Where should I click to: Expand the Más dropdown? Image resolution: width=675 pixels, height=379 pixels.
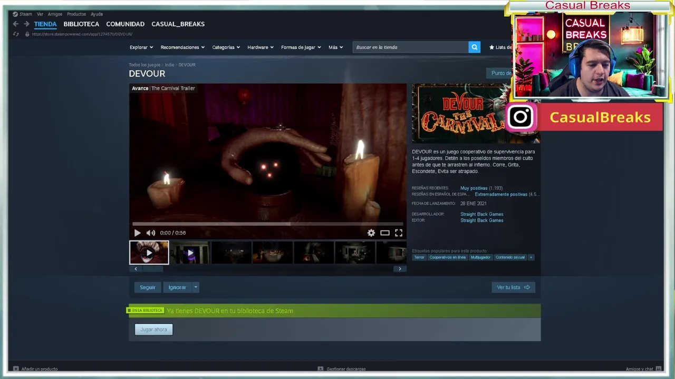coord(335,47)
